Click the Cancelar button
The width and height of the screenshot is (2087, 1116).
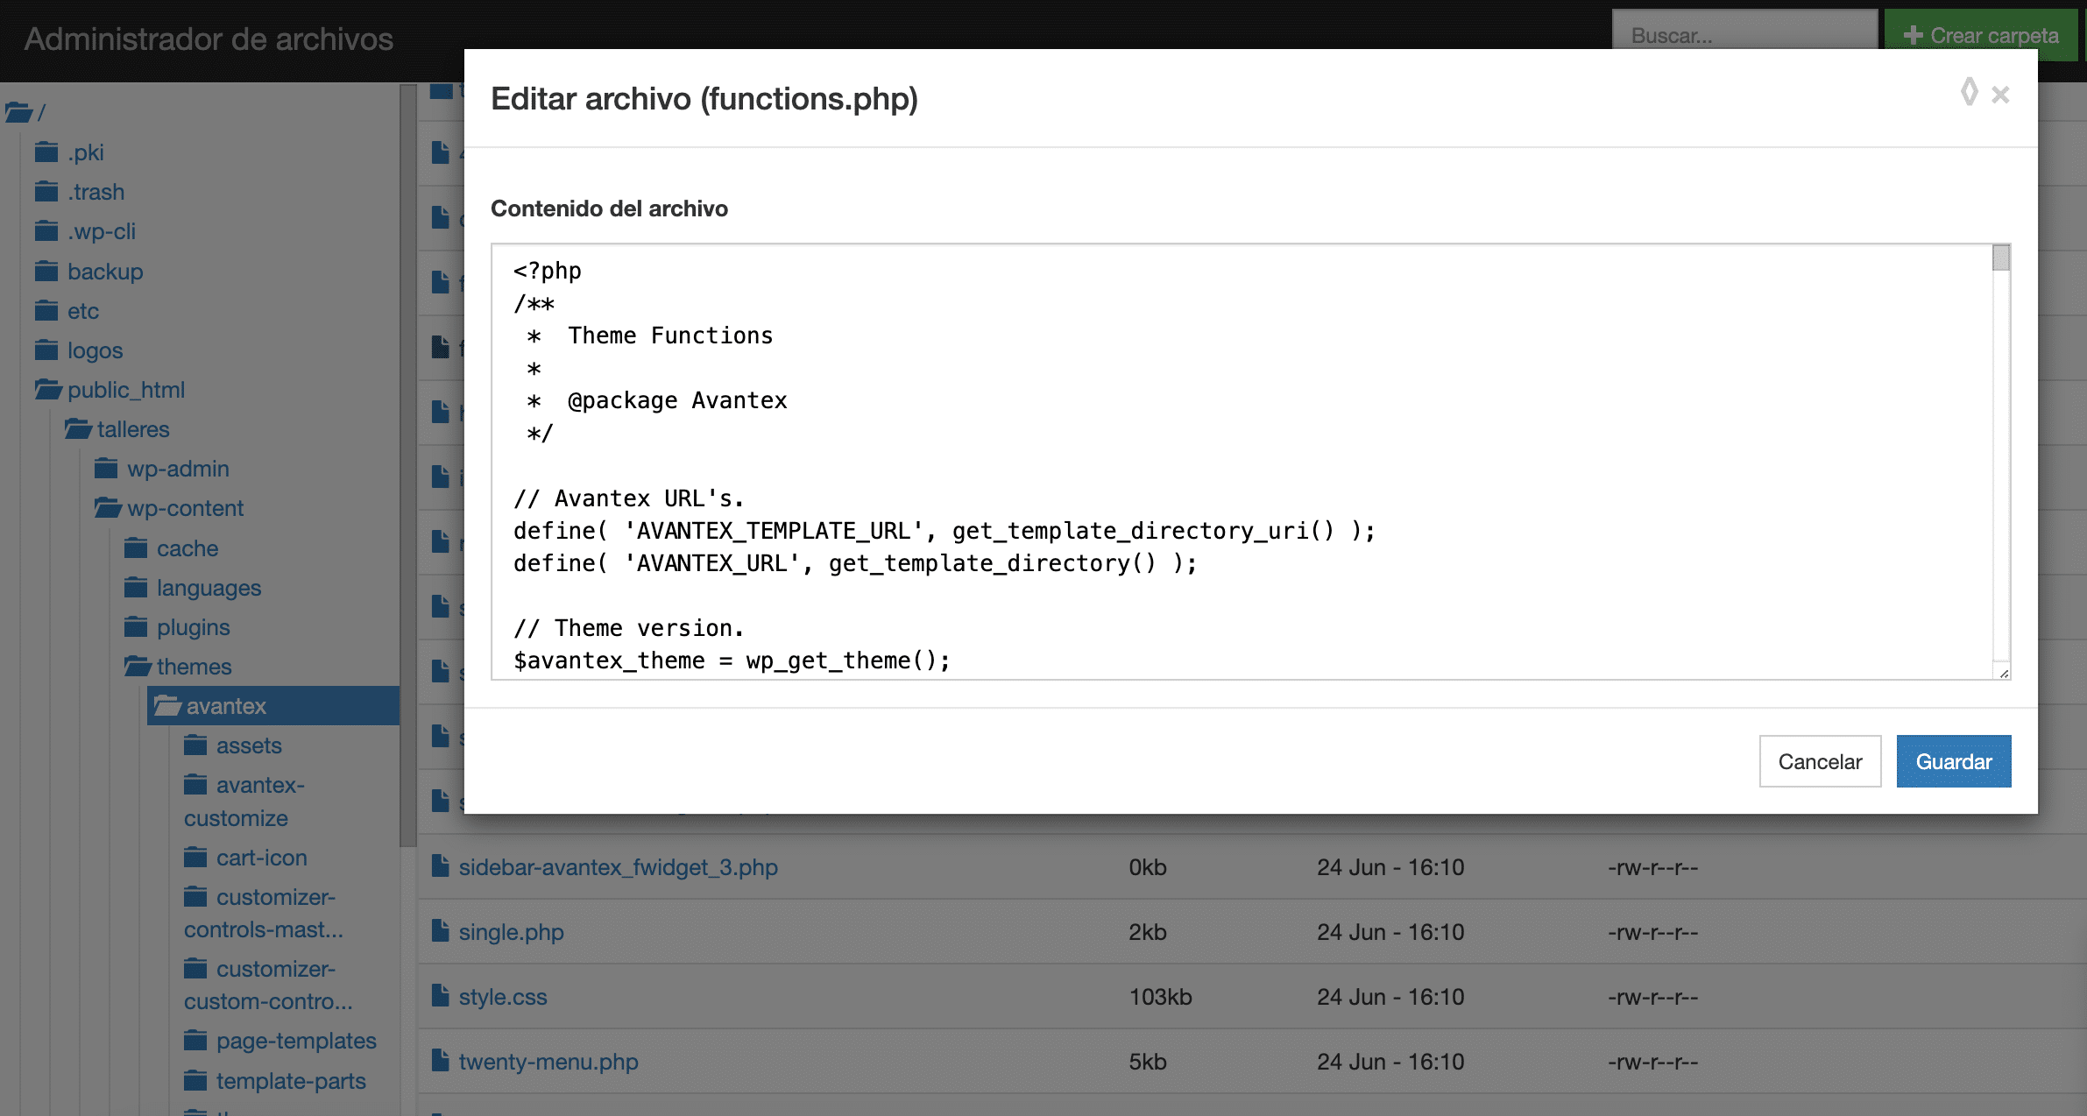(x=1819, y=761)
